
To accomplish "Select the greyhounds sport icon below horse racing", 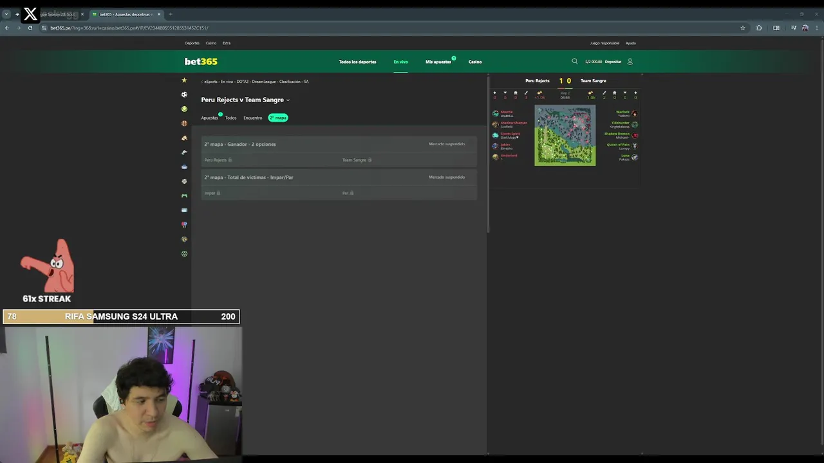I will pyautogui.click(x=184, y=152).
